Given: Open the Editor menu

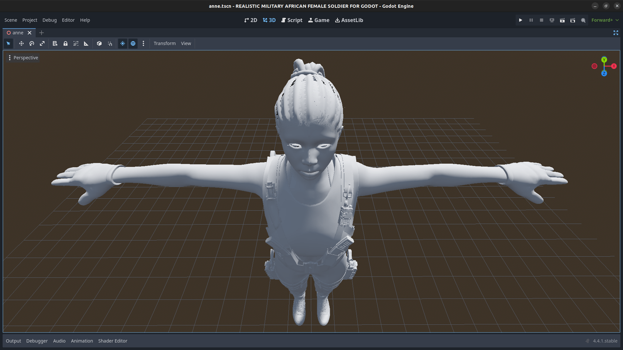Looking at the screenshot, I should coord(68,20).
